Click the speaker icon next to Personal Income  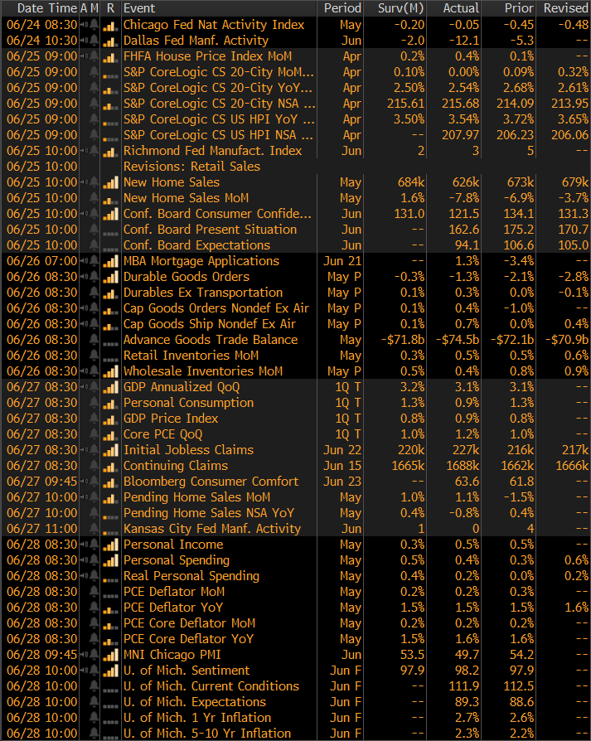coord(84,545)
